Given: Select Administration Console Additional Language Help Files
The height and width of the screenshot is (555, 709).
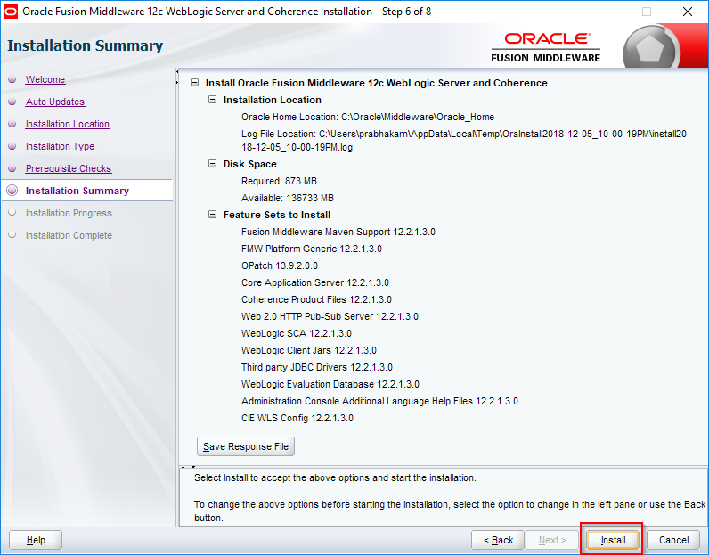Looking at the screenshot, I should [379, 401].
